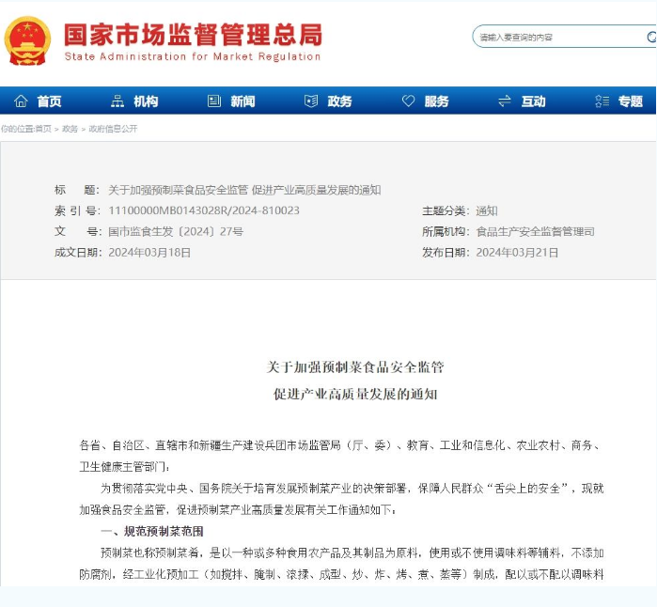657x607 pixels.
Task: Click 政务 in the breadcrumb trail
Action: 70,129
